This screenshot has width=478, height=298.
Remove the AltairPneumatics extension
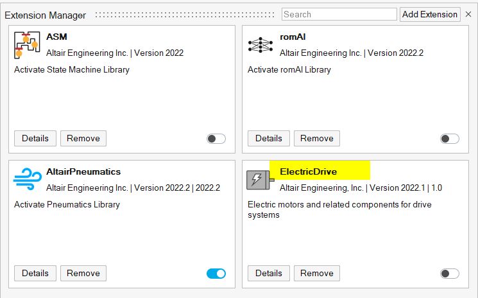click(83, 273)
